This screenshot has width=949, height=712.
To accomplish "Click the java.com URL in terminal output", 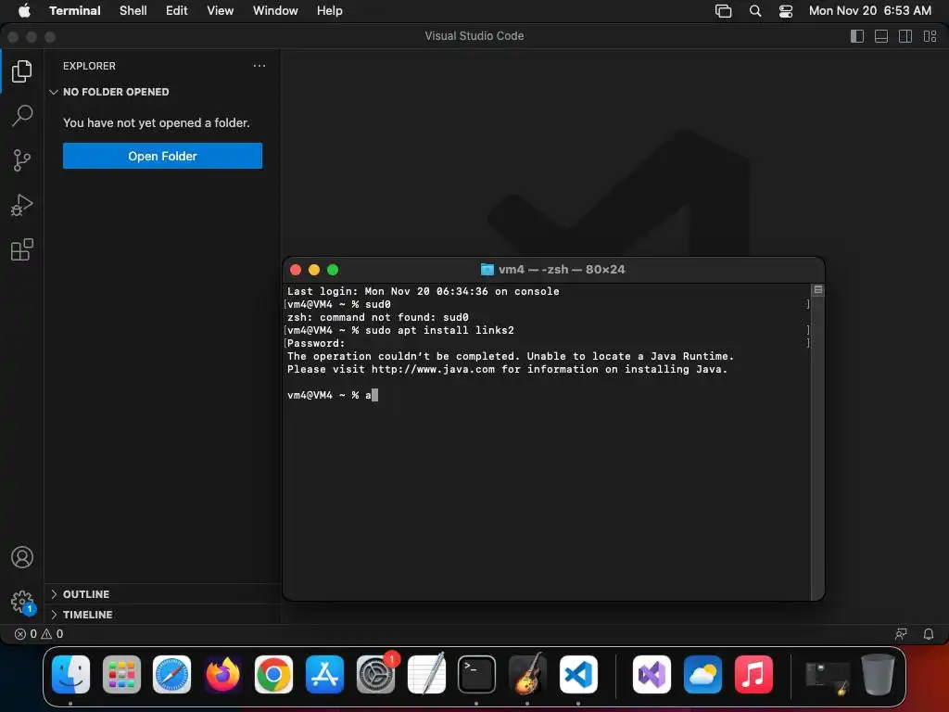I will [433, 369].
